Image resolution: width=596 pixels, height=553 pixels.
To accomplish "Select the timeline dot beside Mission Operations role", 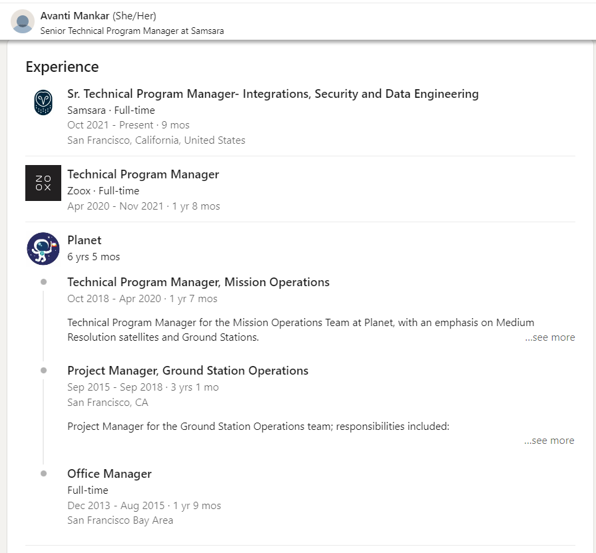I will (43, 282).
